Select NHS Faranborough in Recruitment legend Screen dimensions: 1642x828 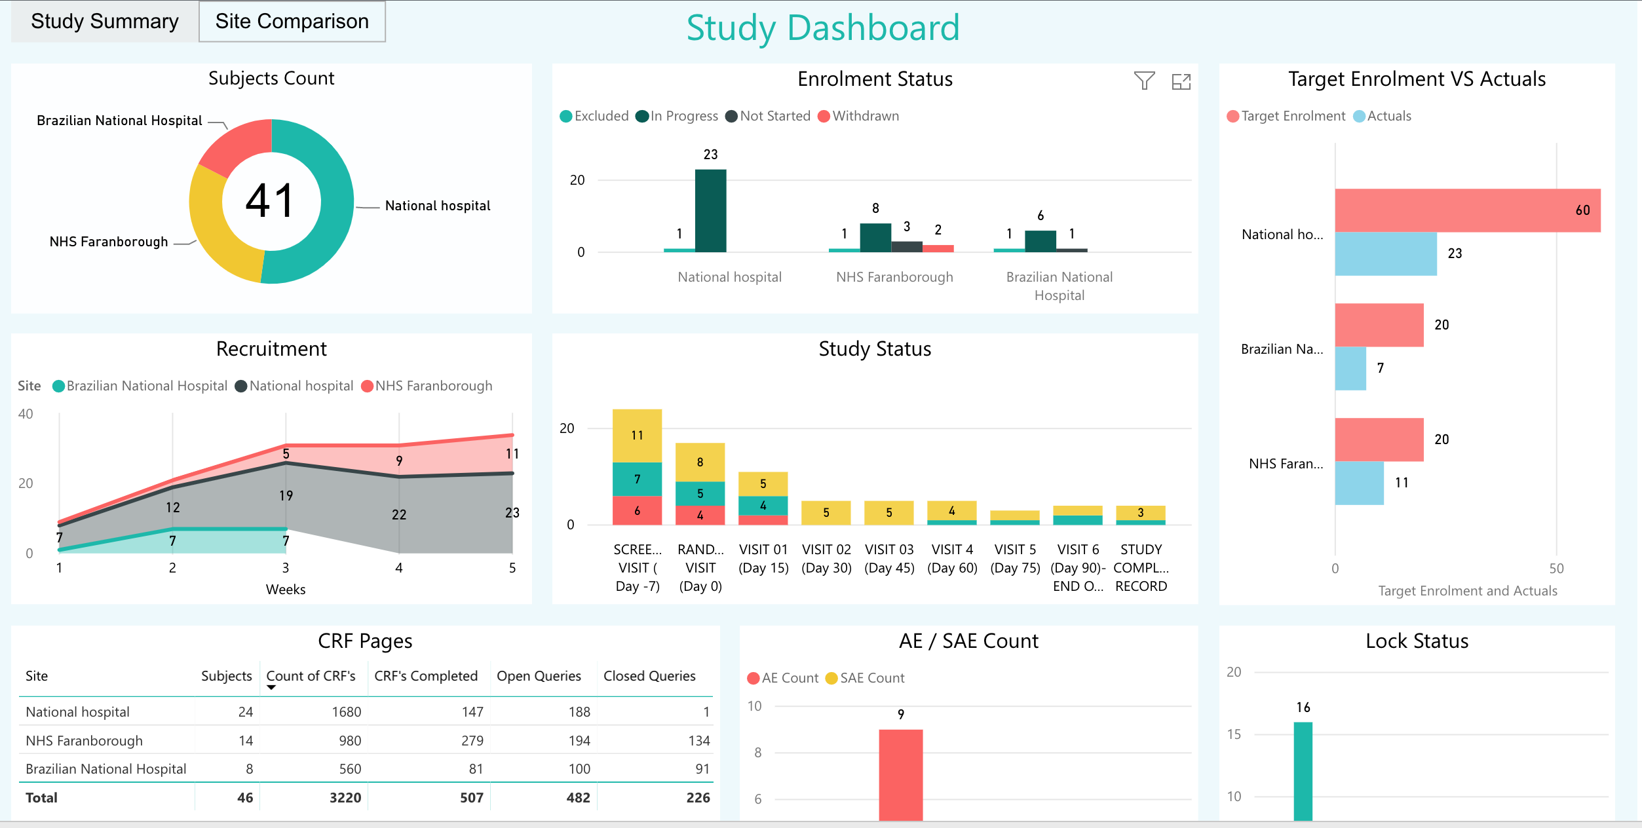click(x=427, y=386)
